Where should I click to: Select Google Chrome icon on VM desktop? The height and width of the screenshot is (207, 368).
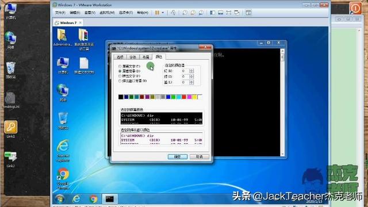(x=63, y=179)
